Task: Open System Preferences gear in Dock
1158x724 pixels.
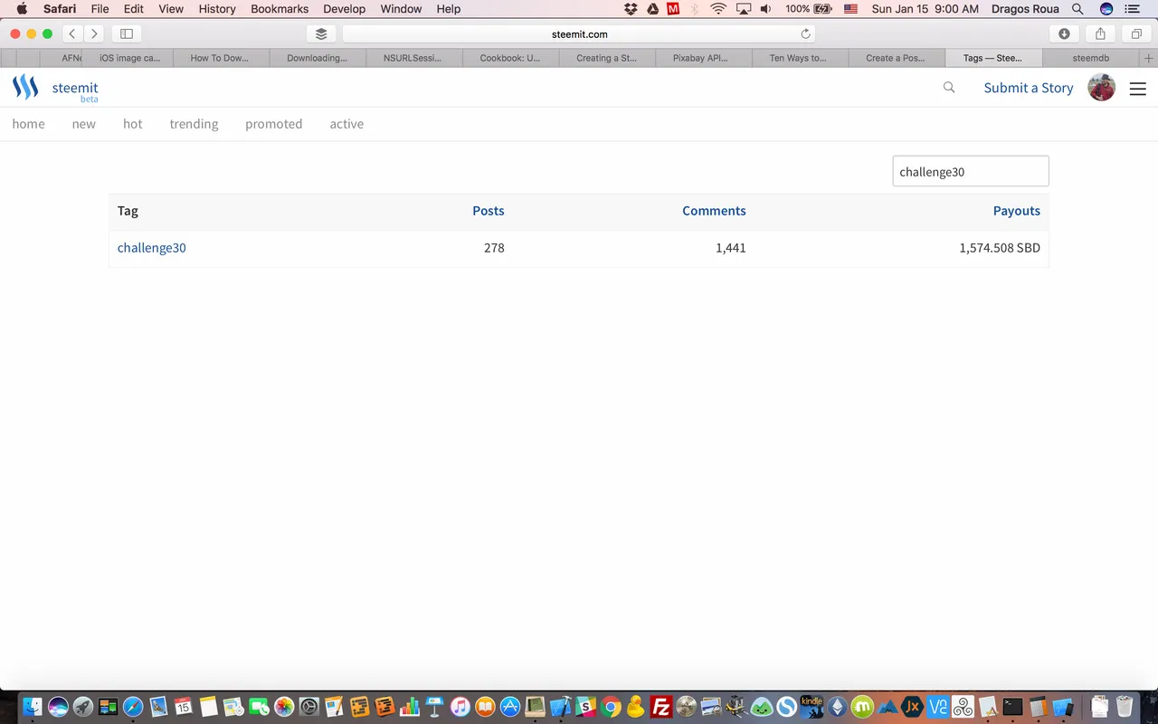Action: click(x=309, y=707)
